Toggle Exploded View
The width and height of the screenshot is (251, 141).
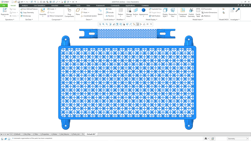(x=155, y=9)
